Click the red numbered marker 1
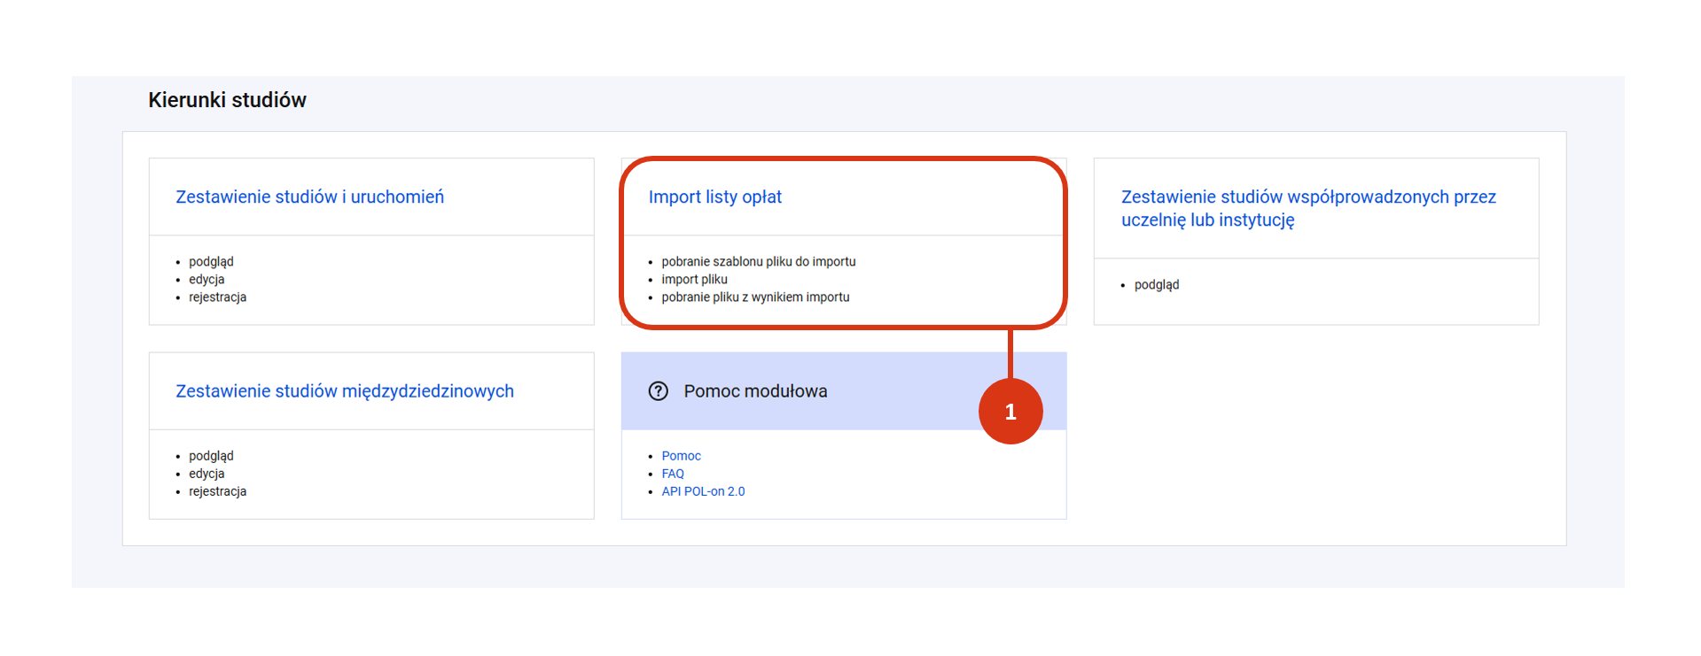Screen dimensions: 1701x656 (x=1010, y=412)
